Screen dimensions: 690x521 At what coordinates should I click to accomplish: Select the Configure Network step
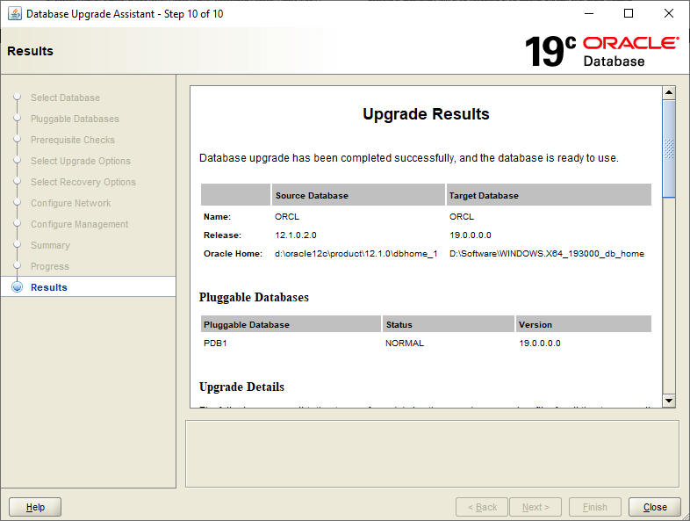70,203
